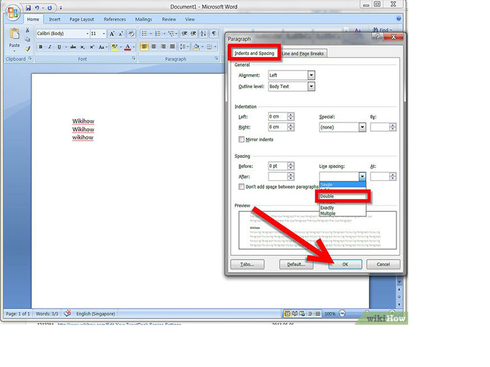490x367 pixels.
Task: Toggle Underline formatting
Action: click(x=59, y=47)
